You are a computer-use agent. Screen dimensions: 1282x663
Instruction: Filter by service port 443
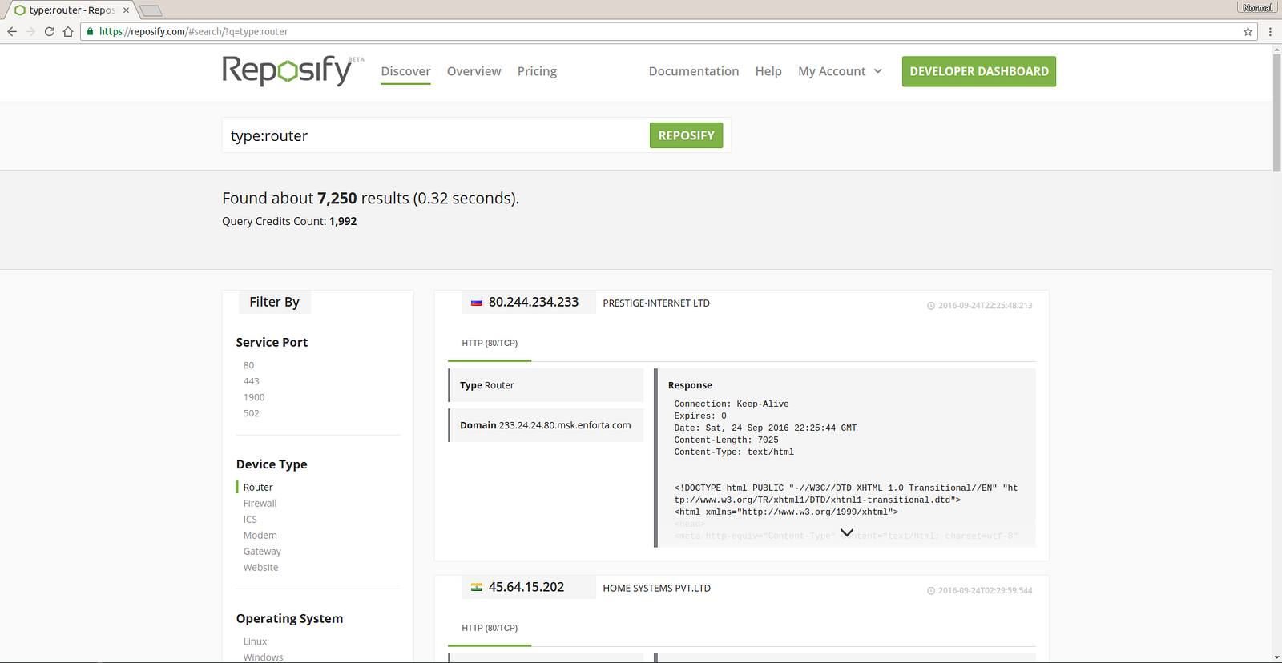(251, 381)
